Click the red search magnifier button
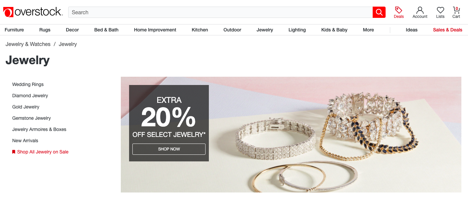 click(379, 12)
